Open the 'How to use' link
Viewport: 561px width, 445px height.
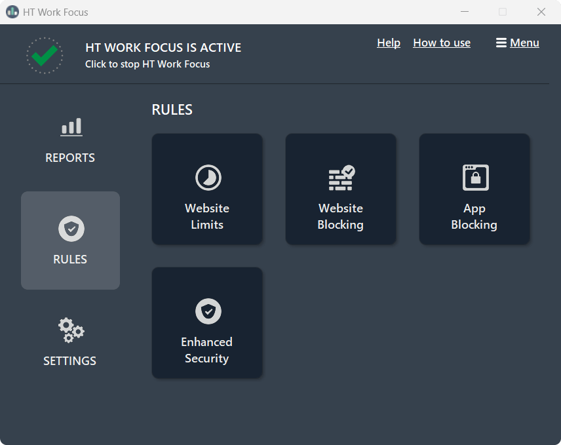442,43
